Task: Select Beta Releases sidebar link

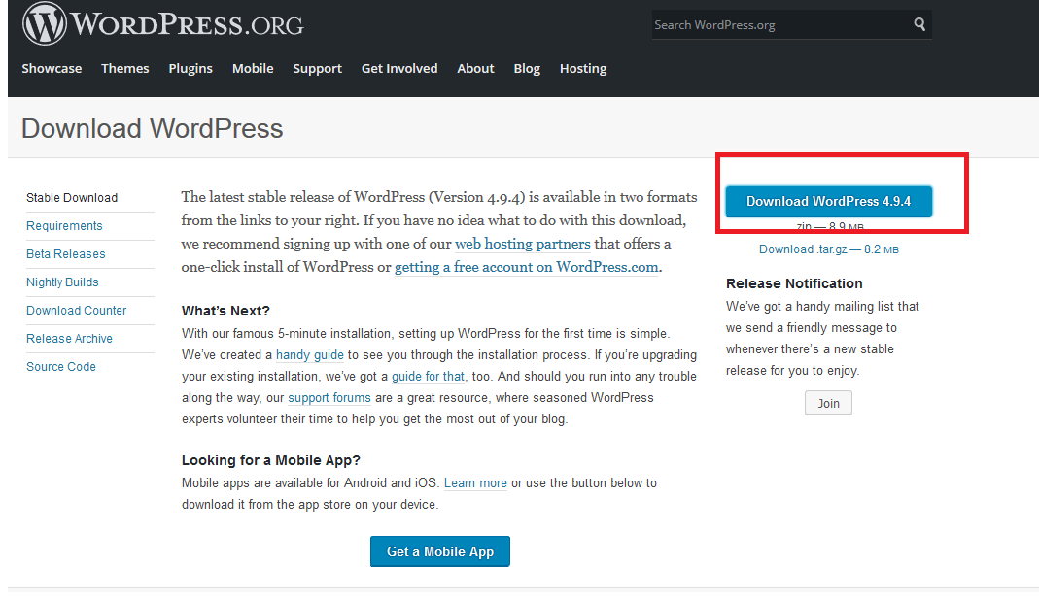Action: coord(66,254)
